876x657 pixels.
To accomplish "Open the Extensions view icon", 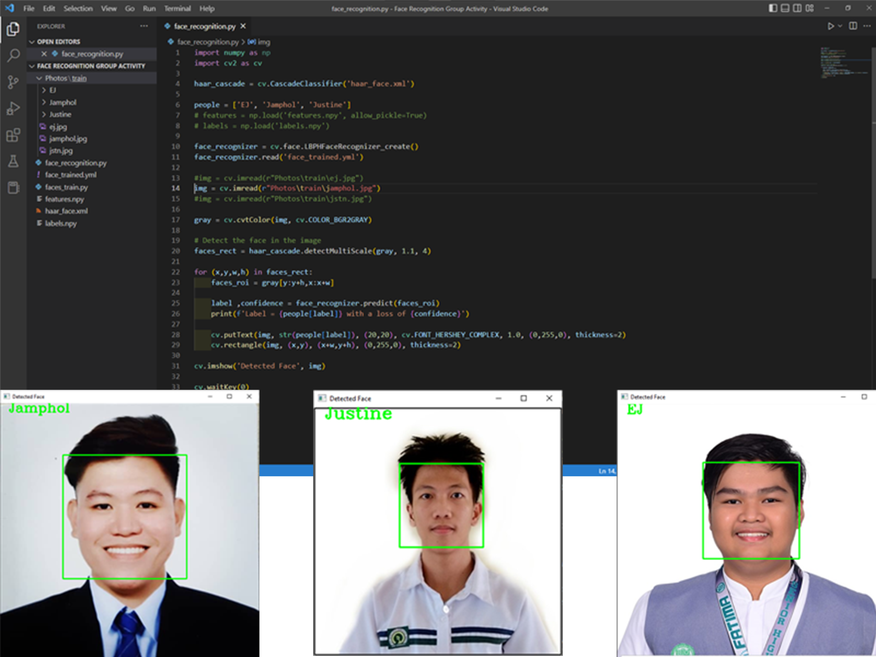I will pos(13,135).
